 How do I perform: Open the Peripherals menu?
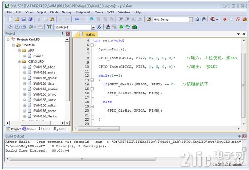(x=83, y=12)
